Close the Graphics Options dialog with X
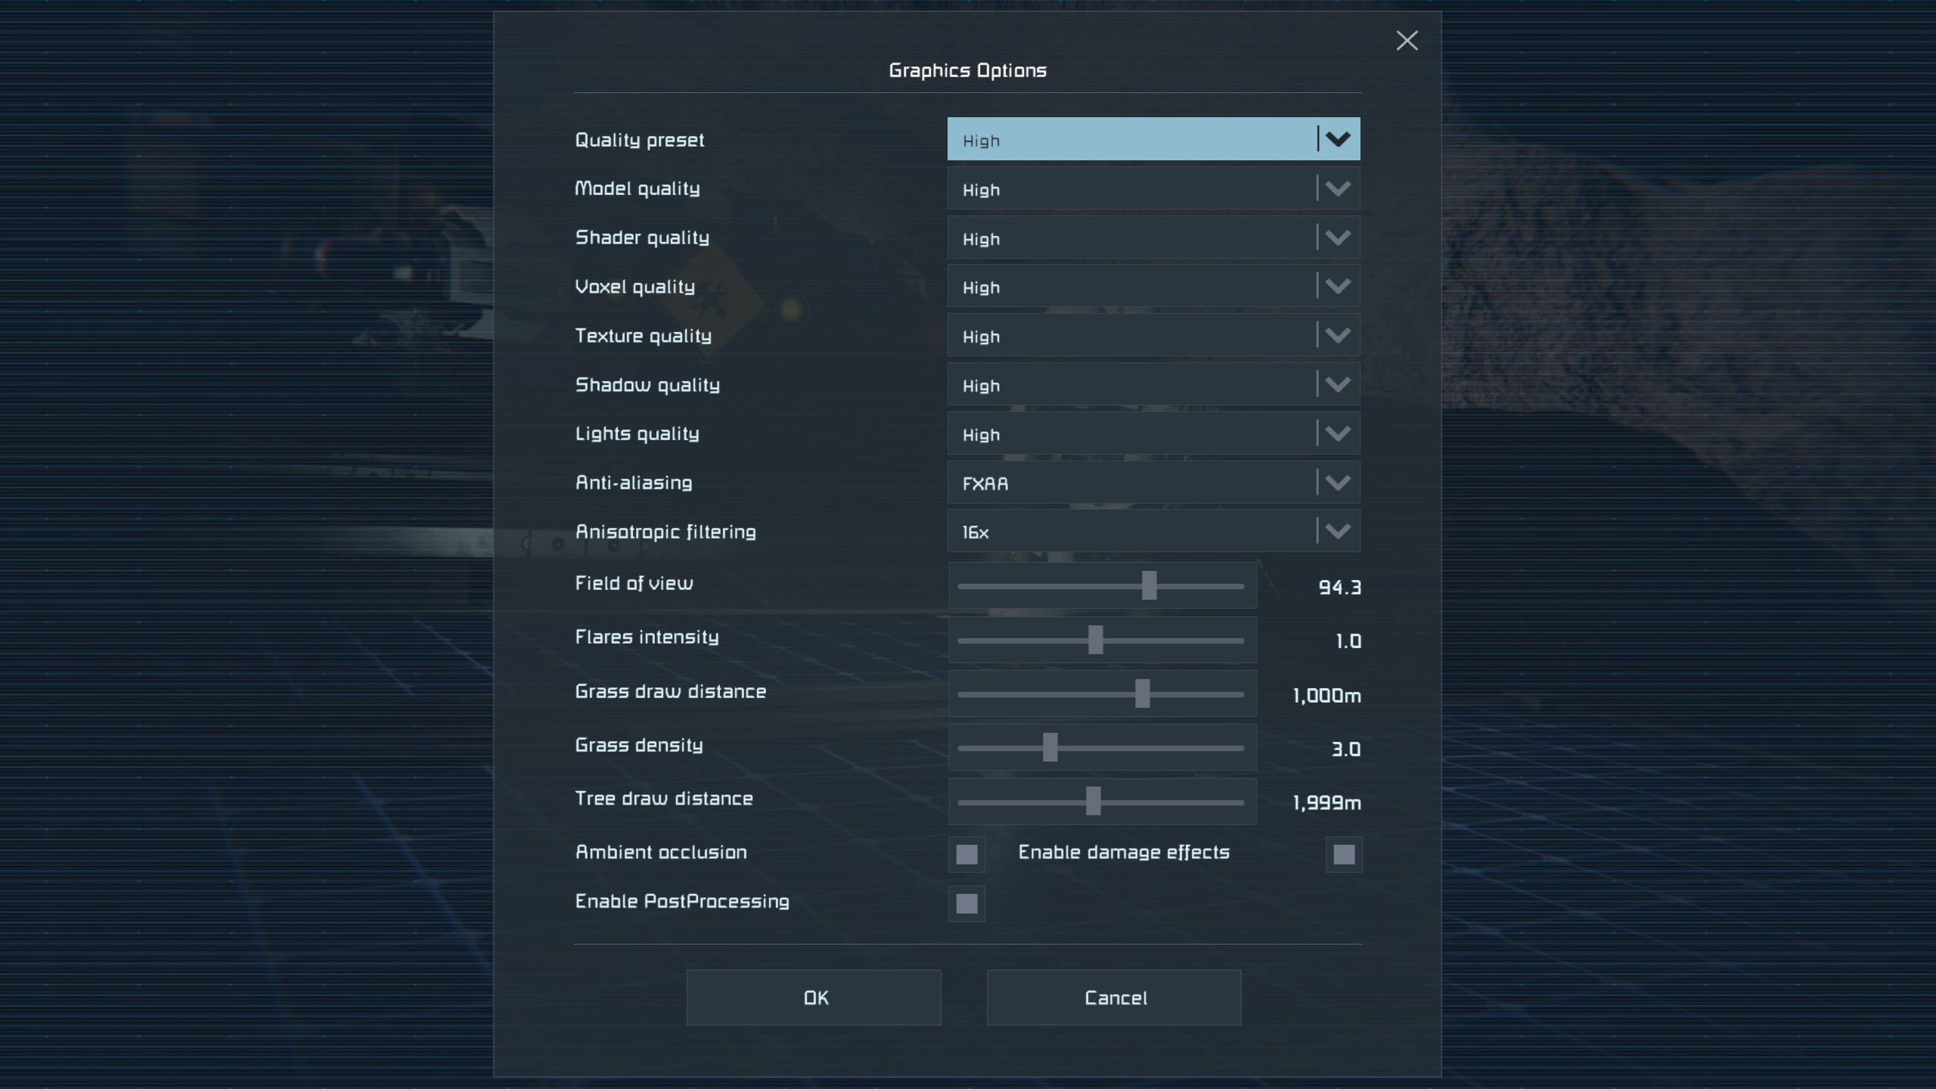This screenshot has height=1089, width=1936. [1407, 41]
